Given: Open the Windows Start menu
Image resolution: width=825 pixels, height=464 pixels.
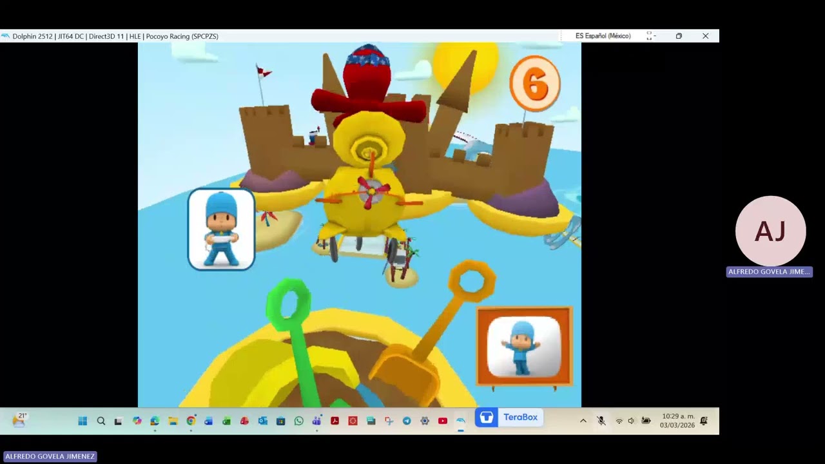Looking at the screenshot, I should (x=82, y=421).
